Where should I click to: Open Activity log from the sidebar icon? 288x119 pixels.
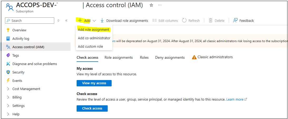tap(8, 38)
